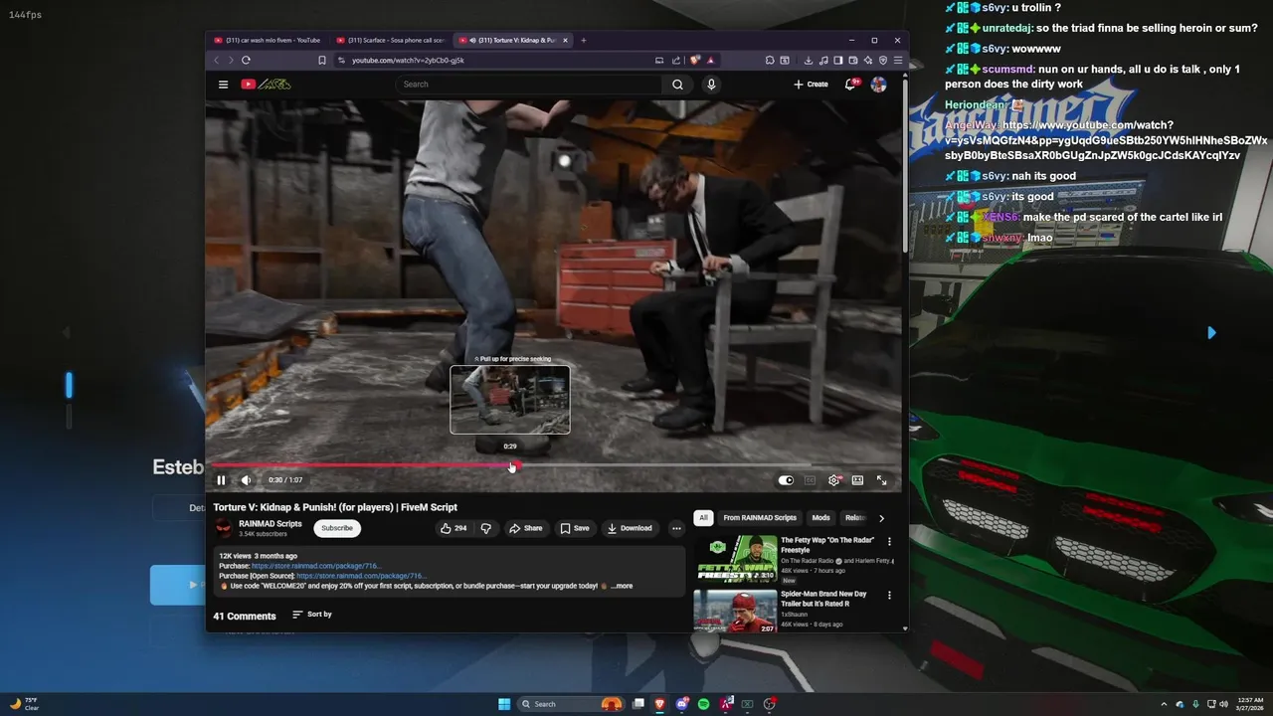1273x716 pixels.
Task: Click the YouTube search magnifier button
Action: coord(677,85)
